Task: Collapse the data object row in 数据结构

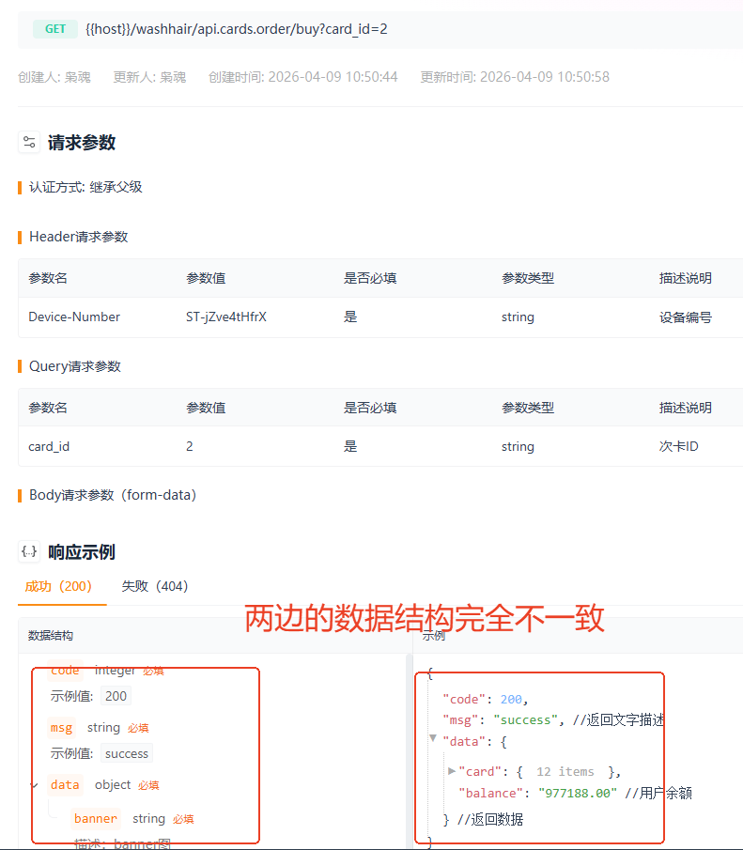Action: (34, 785)
